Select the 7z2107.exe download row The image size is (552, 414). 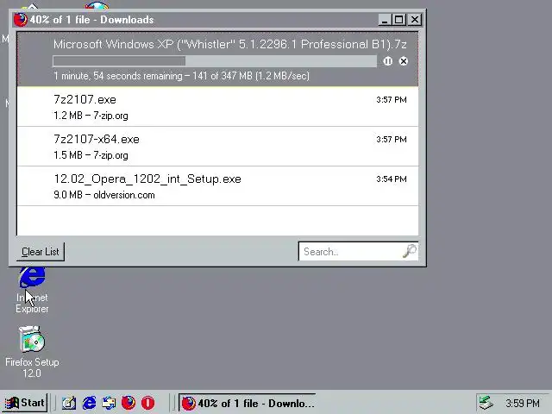point(217,107)
